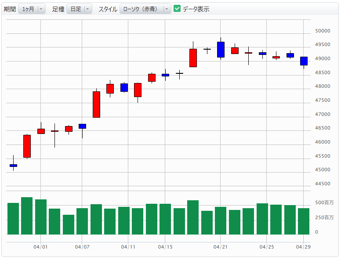Select the 04/15 date label on the x-axis
Viewport: 341px width, 260px height.
coord(165,247)
